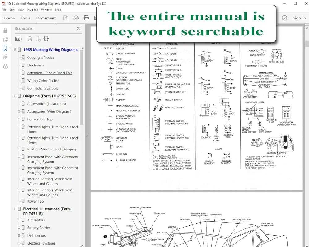309x247 pixels.
Task: Open the File menu
Action: (4, 10)
